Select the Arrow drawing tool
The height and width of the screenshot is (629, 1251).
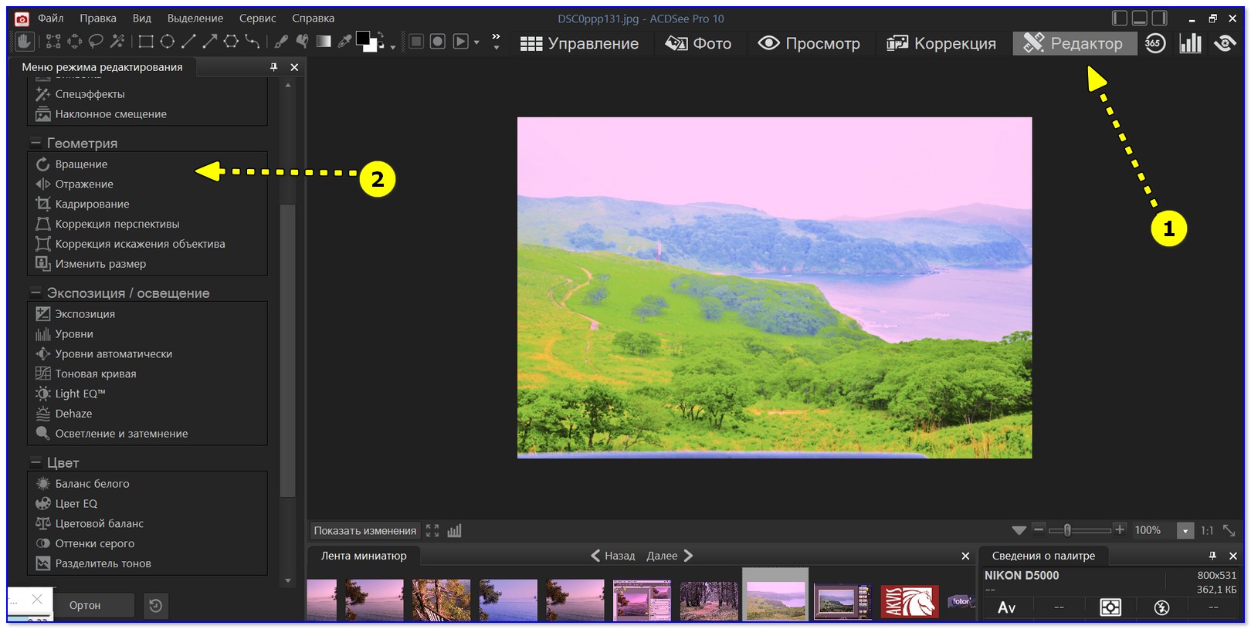[209, 42]
